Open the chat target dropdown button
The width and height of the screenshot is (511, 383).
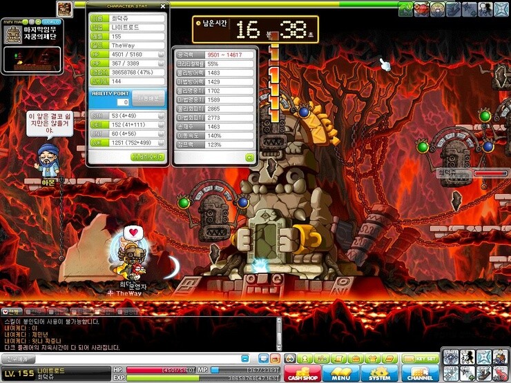click(18, 359)
